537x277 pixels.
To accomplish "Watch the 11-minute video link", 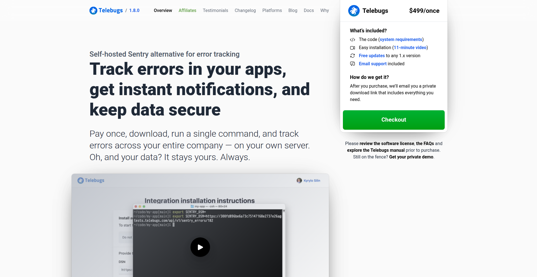I will pyautogui.click(x=410, y=47).
